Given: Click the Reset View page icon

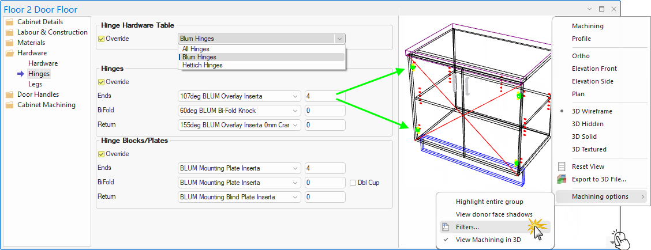Looking at the screenshot, I should coord(562,166).
